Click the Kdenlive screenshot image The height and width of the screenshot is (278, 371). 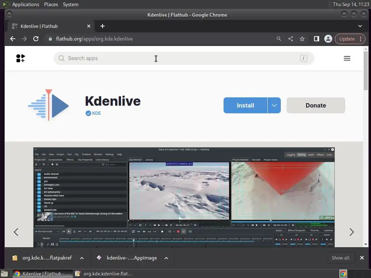point(184,197)
